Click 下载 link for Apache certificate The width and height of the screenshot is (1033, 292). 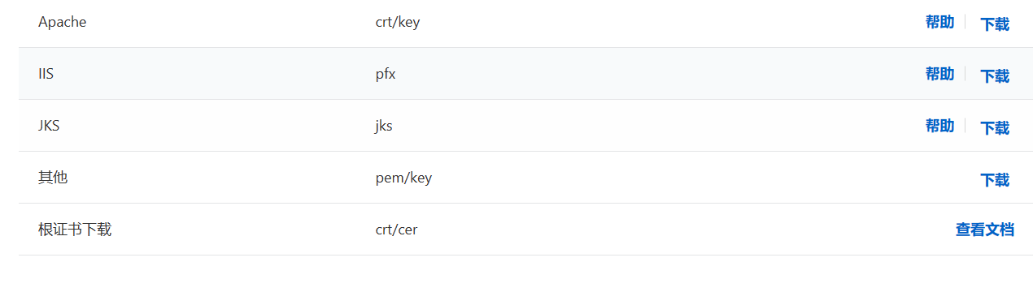pyautogui.click(x=995, y=24)
